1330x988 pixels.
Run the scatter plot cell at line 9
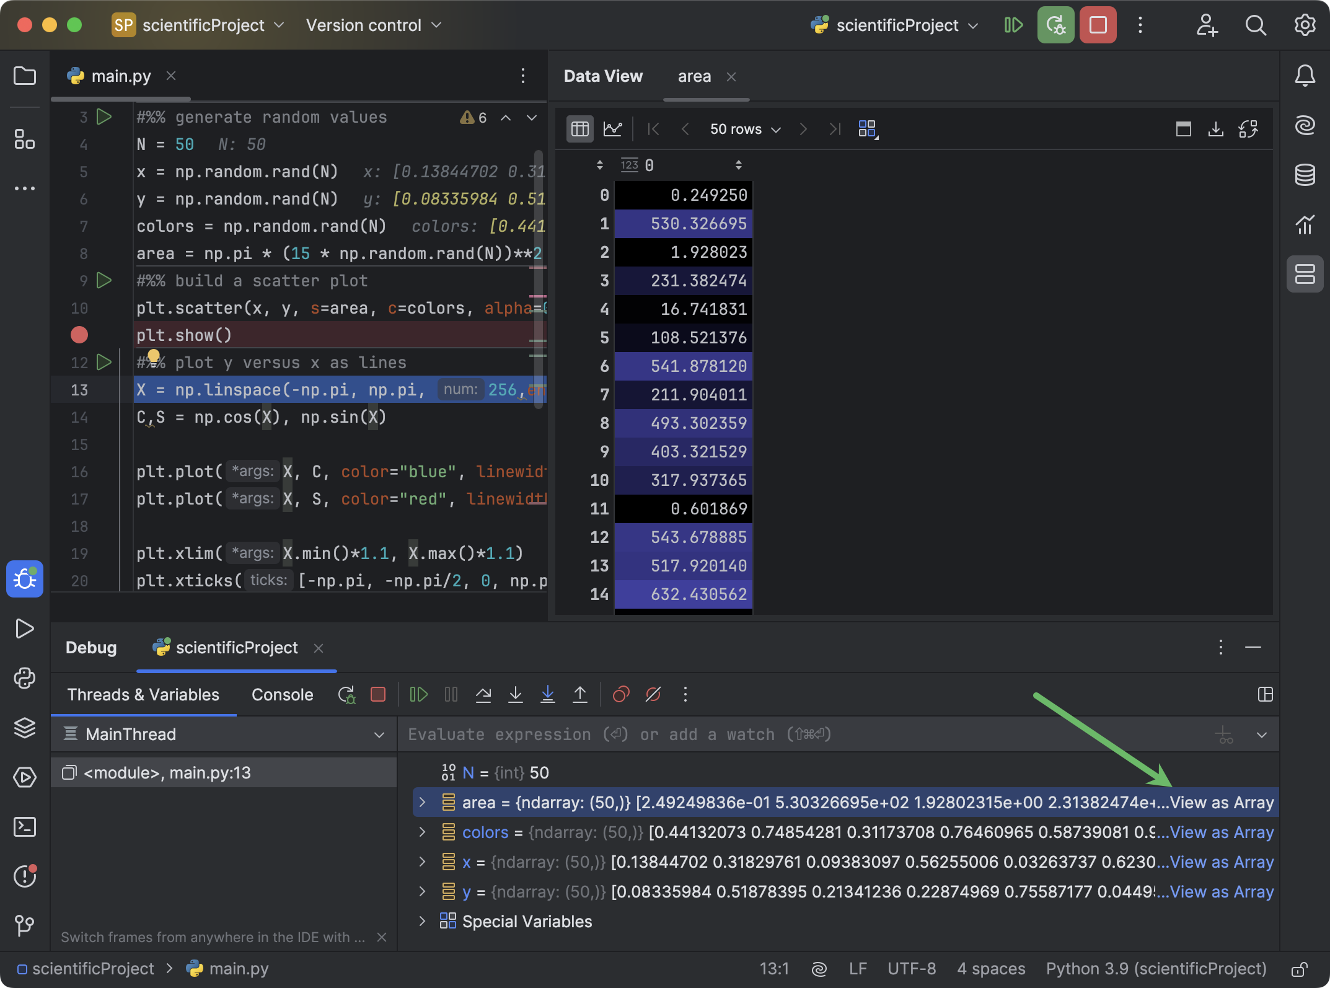[104, 280]
